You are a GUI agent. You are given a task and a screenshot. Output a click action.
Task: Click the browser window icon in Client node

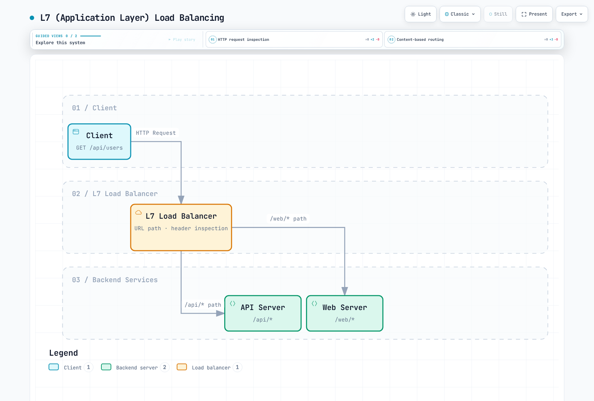click(76, 132)
